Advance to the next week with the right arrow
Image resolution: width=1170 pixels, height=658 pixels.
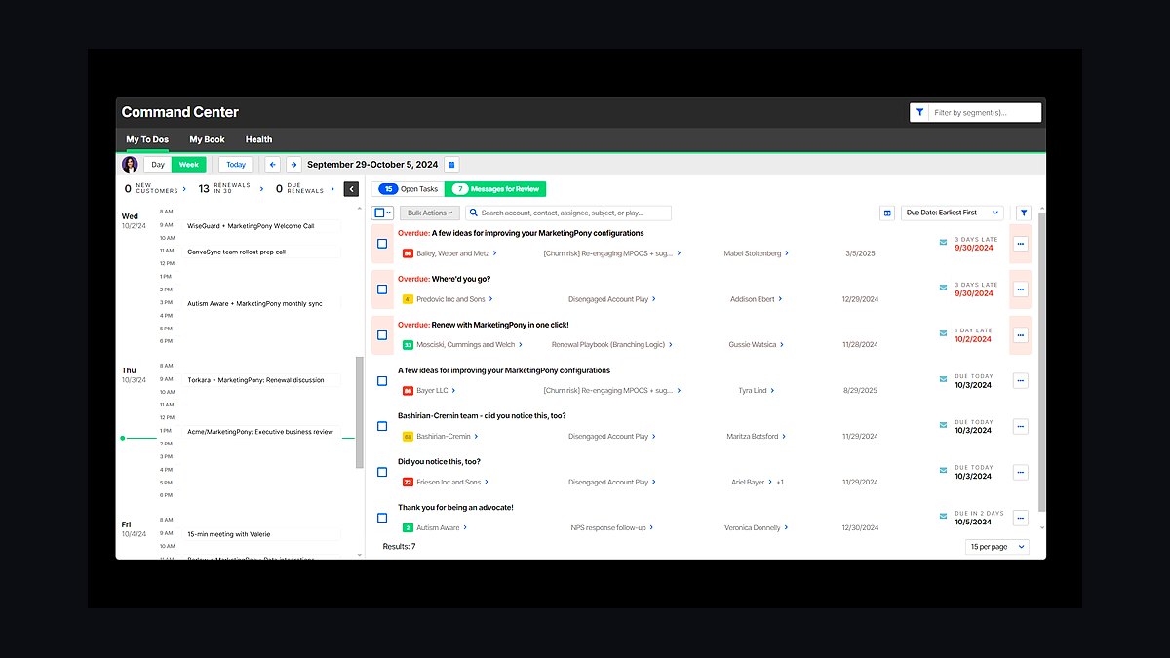click(293, 165)
